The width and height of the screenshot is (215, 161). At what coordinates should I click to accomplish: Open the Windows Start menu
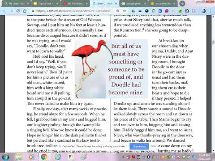5,157
